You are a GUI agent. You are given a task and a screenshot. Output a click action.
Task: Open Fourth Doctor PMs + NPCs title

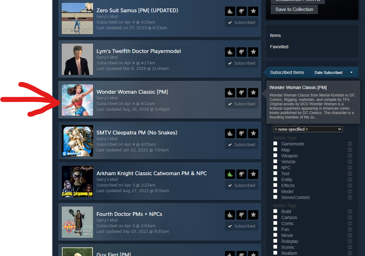[129, 214]
